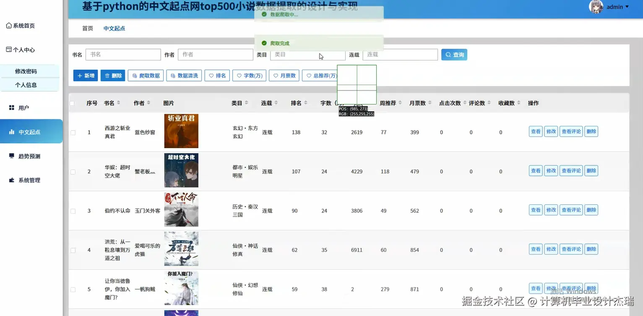643x316 pixels.
Task: Open the 不认命 cover image
Action: point(181,209)
